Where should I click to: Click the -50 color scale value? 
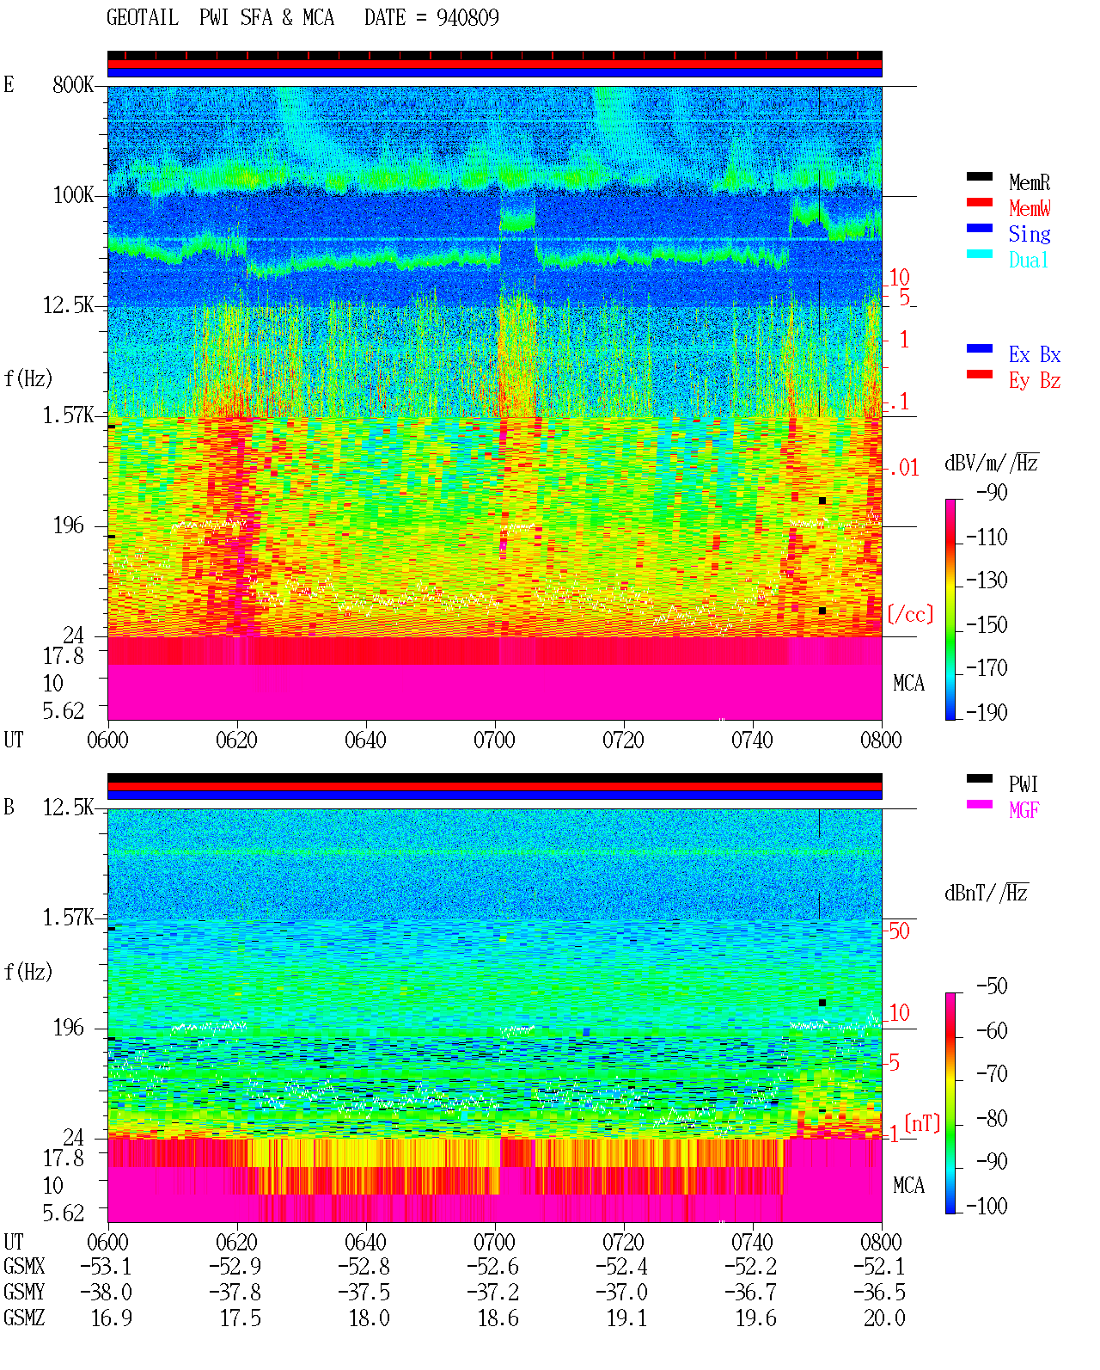(992, 986)
